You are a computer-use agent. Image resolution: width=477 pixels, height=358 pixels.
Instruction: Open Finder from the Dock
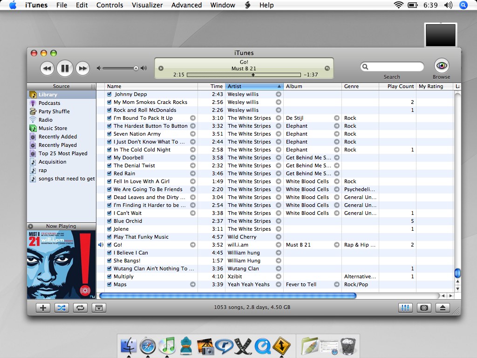129,346
